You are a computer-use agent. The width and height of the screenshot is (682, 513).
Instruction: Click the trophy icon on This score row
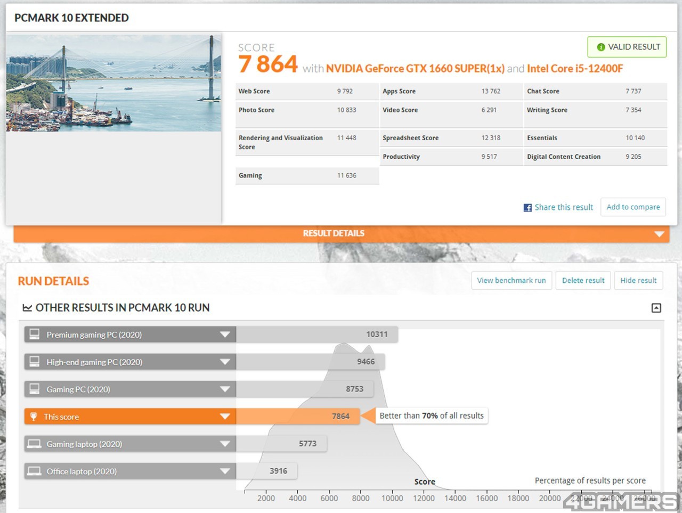click(x=34, y=417)
